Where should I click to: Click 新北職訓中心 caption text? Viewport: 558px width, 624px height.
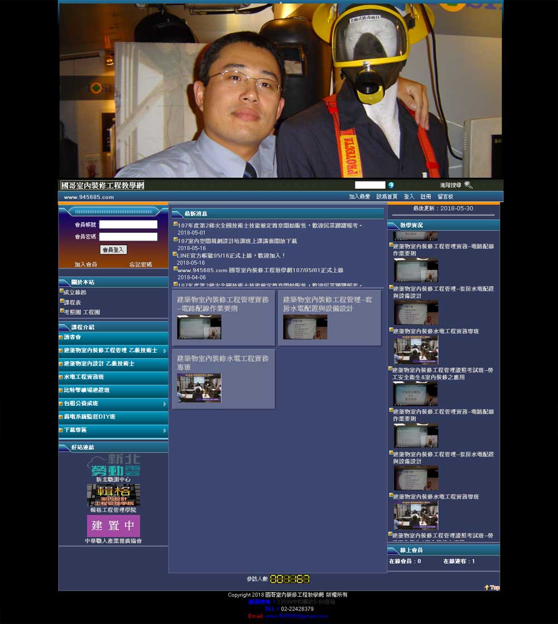(113, 479)
